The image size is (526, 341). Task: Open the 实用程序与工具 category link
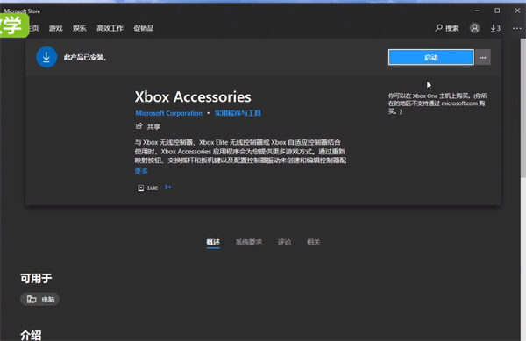238,113
